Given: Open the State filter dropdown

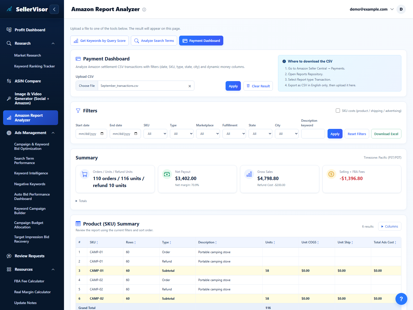Looking at the screenshot, I should coord(260,134).
